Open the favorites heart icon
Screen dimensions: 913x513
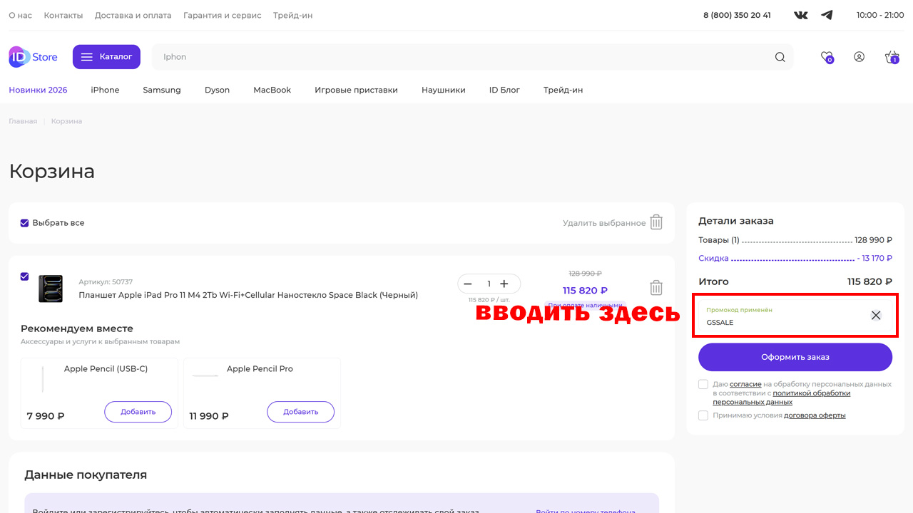coord(827,57)
